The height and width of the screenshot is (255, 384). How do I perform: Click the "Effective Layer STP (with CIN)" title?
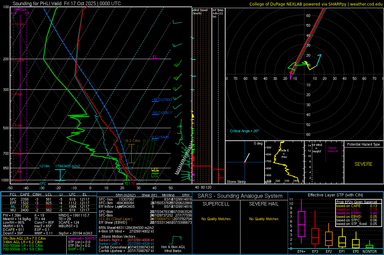[335, 195]
